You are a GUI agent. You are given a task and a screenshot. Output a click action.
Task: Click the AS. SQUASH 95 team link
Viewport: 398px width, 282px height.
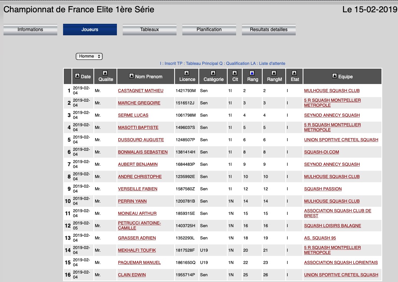point(320,238)
